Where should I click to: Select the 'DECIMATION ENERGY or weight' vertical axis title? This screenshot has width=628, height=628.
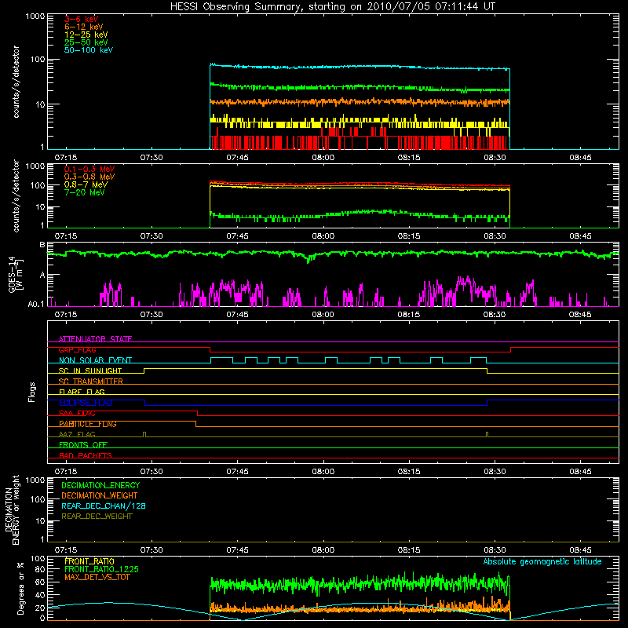(x=12, y=509)
